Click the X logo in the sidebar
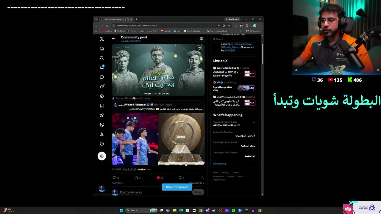 tap(102, 39)
